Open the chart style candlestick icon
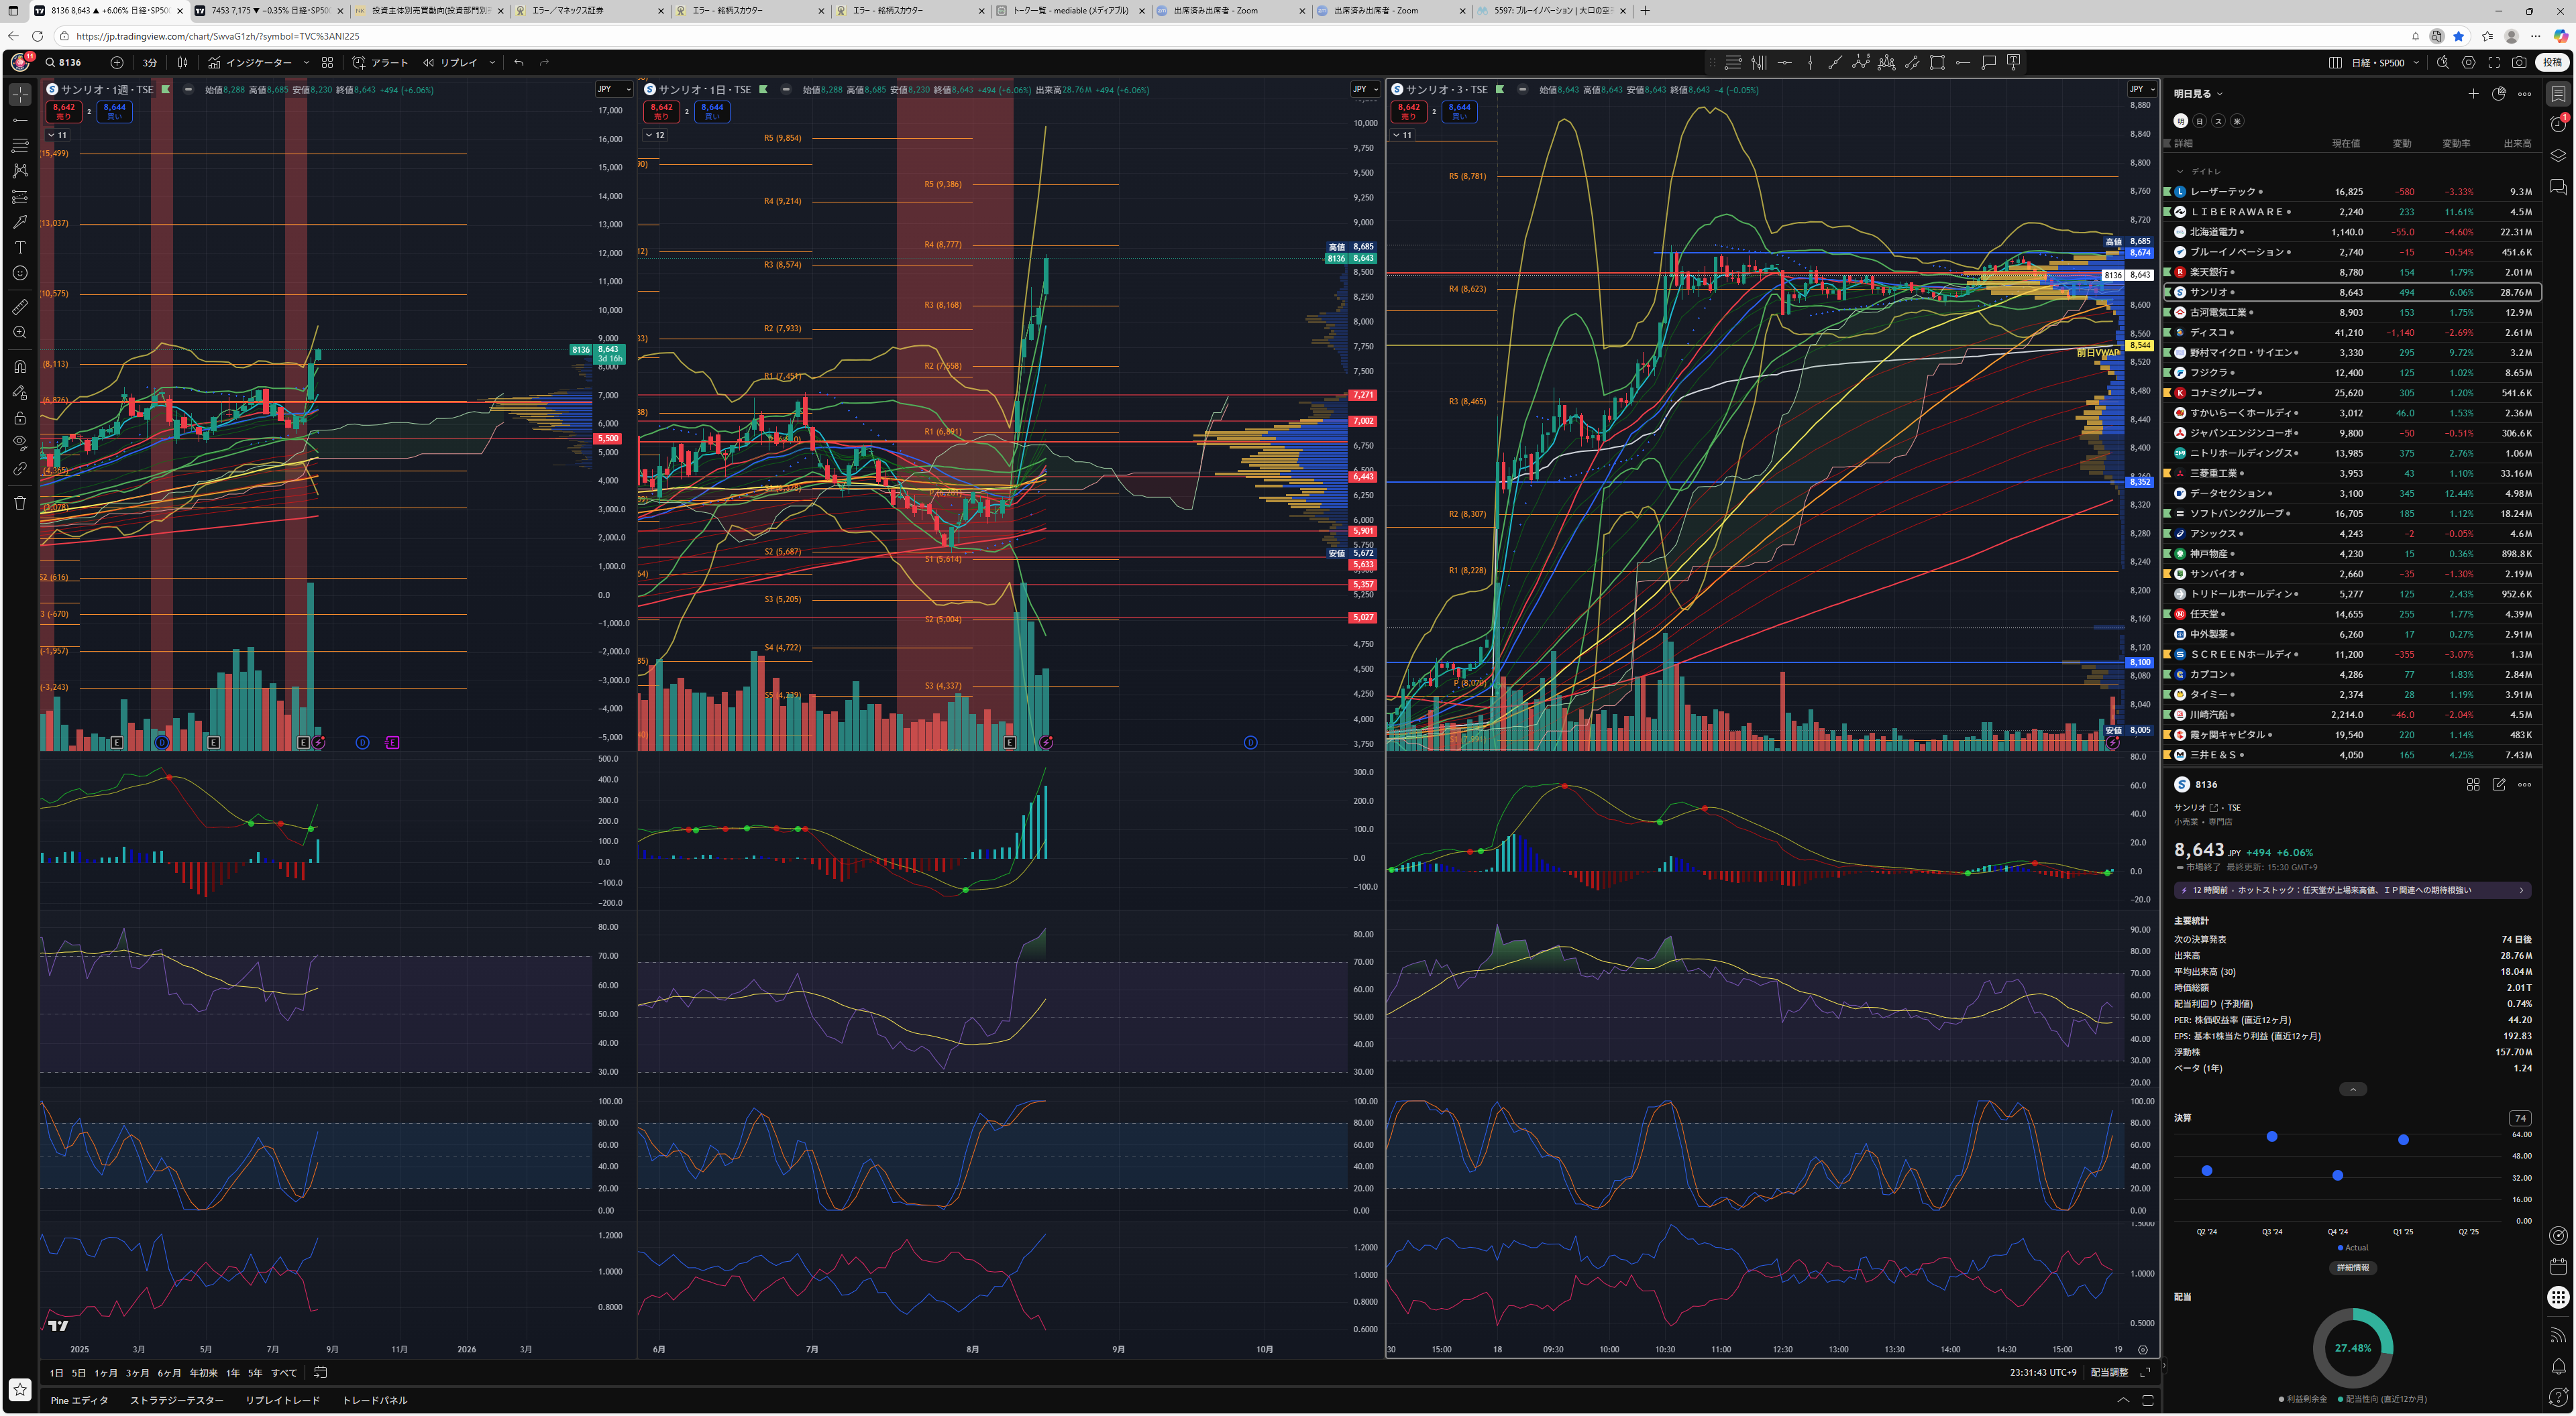 [x=183, y=62]
